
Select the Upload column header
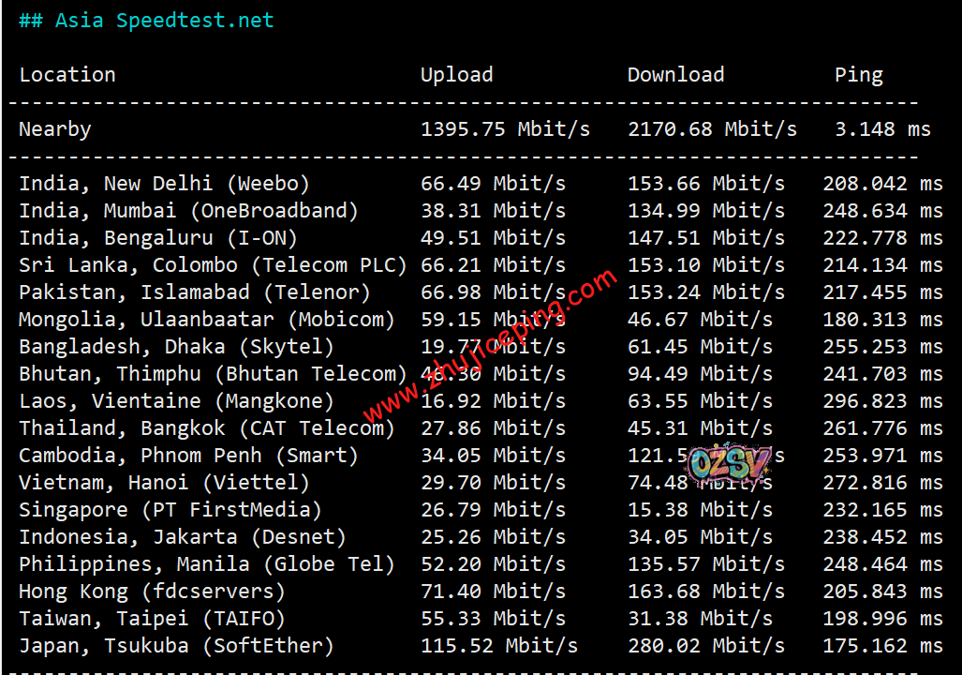456,75
